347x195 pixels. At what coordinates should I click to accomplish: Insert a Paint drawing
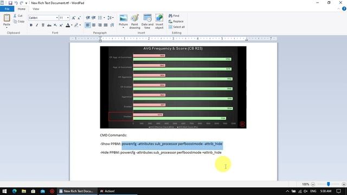coord(134,22)
